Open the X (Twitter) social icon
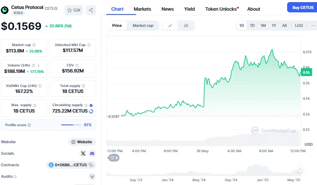Screen dimensions: 317x185 point(83,153)
